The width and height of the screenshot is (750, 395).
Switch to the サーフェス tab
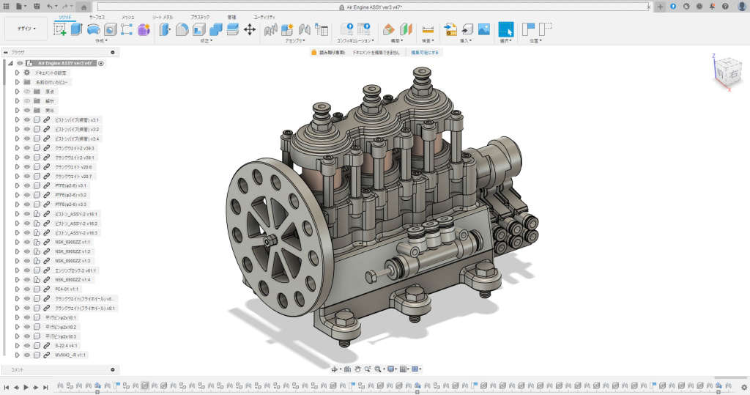(96, 15)
